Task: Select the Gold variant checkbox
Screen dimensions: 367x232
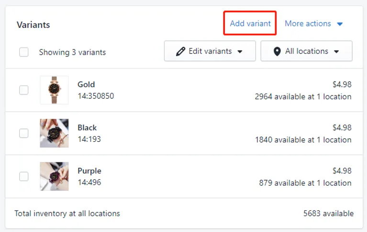Action: click(x=24, y=90)
